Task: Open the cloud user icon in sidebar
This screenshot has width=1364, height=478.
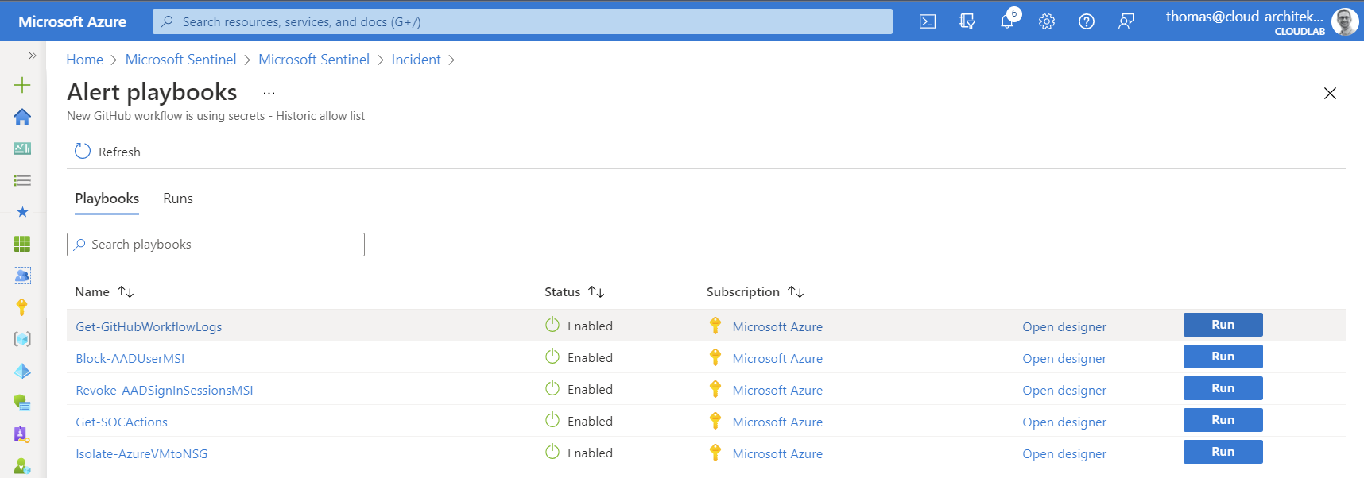Action: click(22, 276)
